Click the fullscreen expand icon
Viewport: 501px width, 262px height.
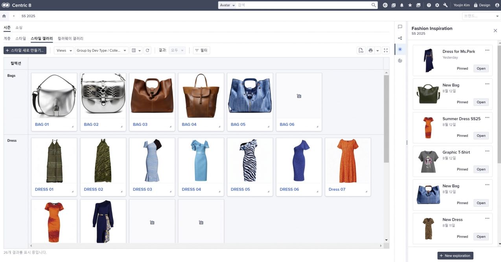point(385,50)
